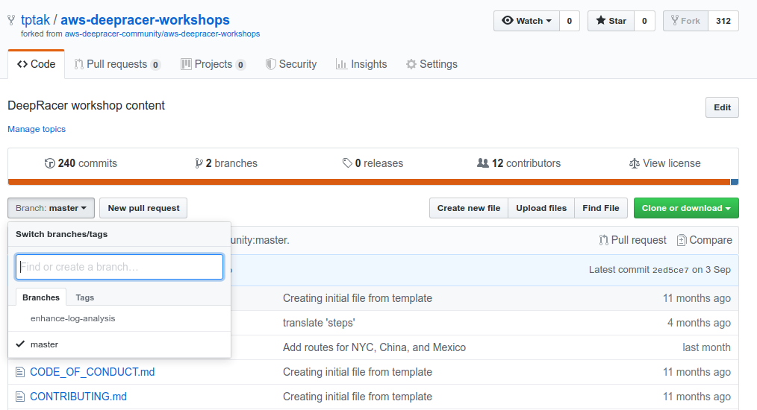Click the bar graph icon on Insights
This screenshot has height=410, width=757.
pos(341,64)
